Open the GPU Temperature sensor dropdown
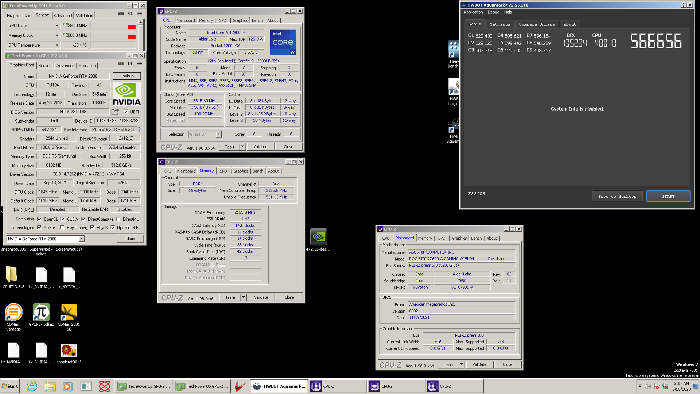This screenshot has height=394, width=700. pos(57,45)
